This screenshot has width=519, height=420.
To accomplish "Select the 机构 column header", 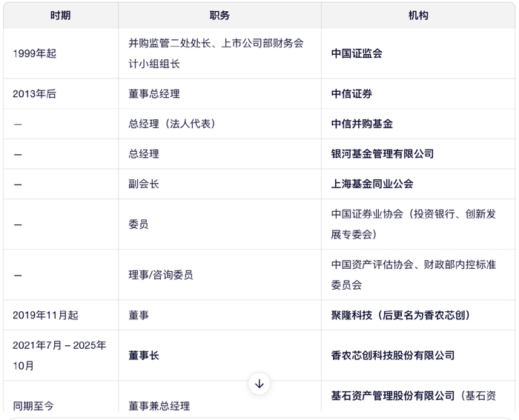I will tap(418, 16).
